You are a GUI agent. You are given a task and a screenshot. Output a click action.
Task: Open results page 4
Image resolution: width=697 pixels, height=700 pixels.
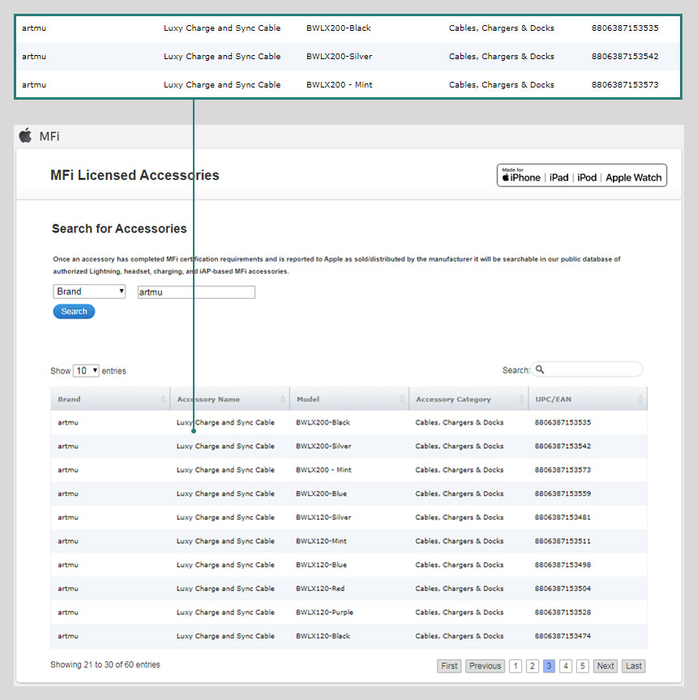click(566, 666)
